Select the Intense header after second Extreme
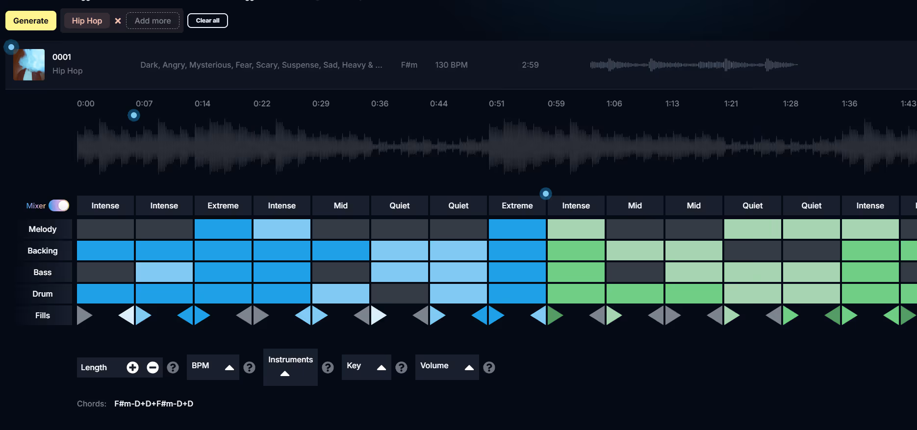The image size is (917, 430). pyautogui.click(x=576, y=205)
